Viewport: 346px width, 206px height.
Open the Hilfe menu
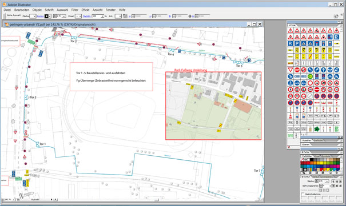tap(122, 10)
